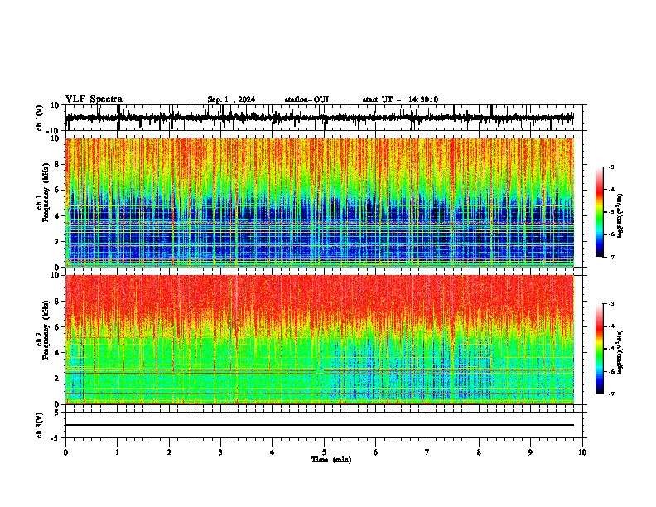Click the time axis tick label '10'

[582, 452]
